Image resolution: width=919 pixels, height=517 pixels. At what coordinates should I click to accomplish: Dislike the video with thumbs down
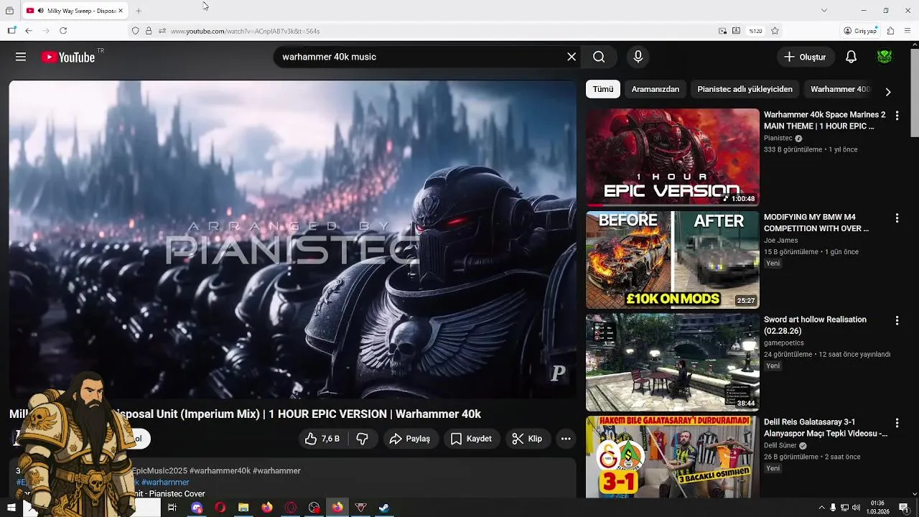pyautogui.click(x=363, y=439)
